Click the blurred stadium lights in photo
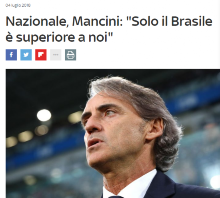Image resolution: width=220 pixels, height=198 pixels. [x=44, y=115]
